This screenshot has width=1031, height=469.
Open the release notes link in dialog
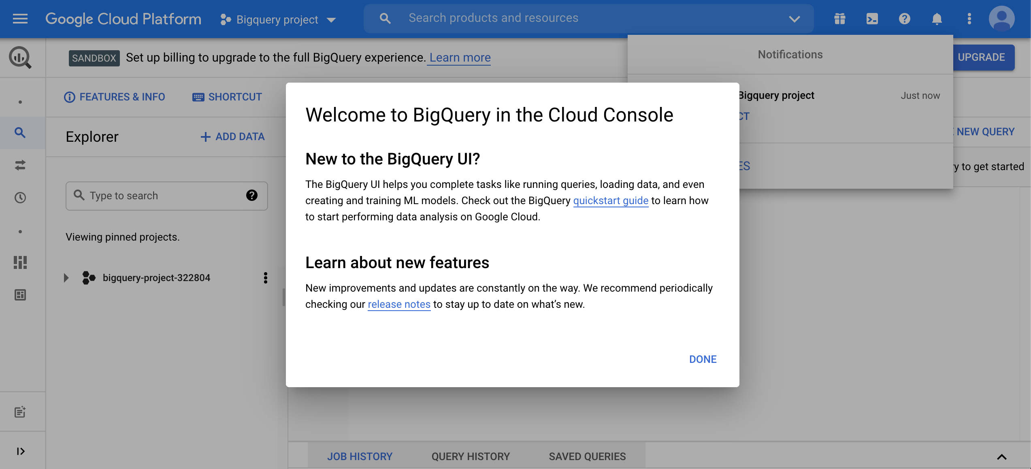(399, 304)
